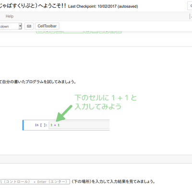Click the notebook title ending in へようこそ!!
192x192 pixels.
[x=33, y=6]
